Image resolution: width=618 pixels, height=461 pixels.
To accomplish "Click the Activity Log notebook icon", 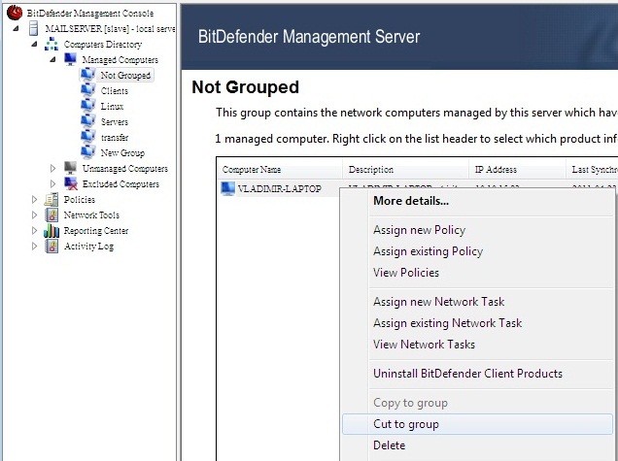I will pyautogui.click(x=51, y=246).
